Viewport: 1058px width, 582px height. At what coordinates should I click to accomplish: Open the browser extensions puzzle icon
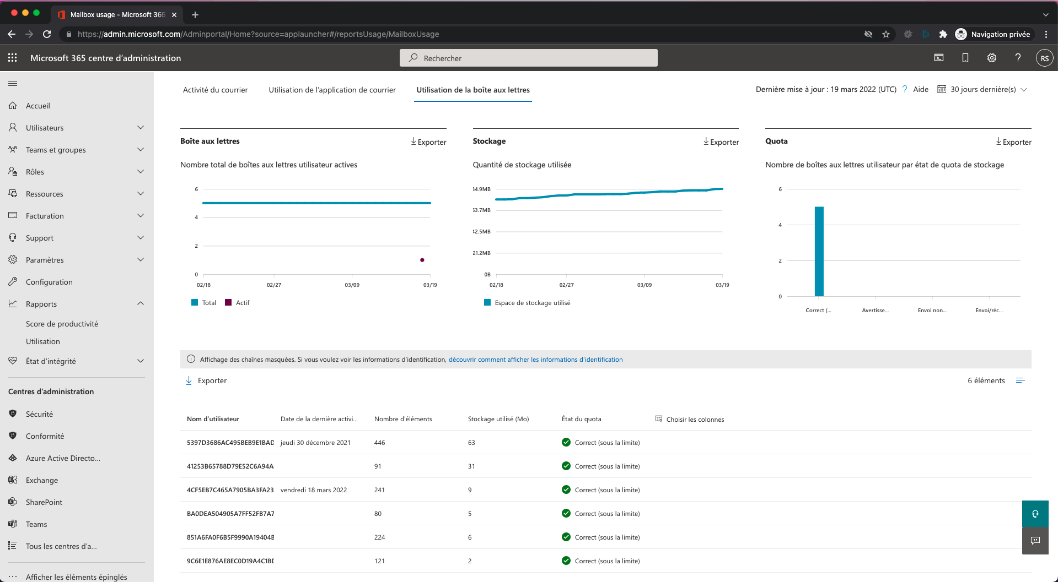[x=943, y=34]
